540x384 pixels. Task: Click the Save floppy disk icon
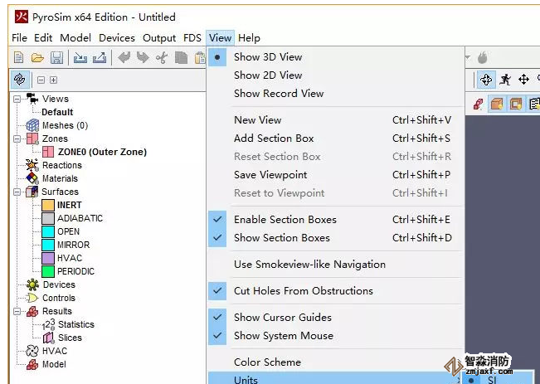56,57
